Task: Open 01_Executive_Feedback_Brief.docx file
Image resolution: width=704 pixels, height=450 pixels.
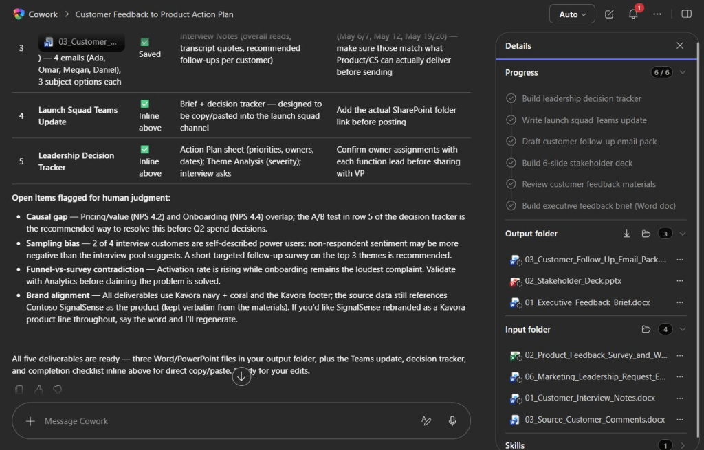Action: click(587, 302)
